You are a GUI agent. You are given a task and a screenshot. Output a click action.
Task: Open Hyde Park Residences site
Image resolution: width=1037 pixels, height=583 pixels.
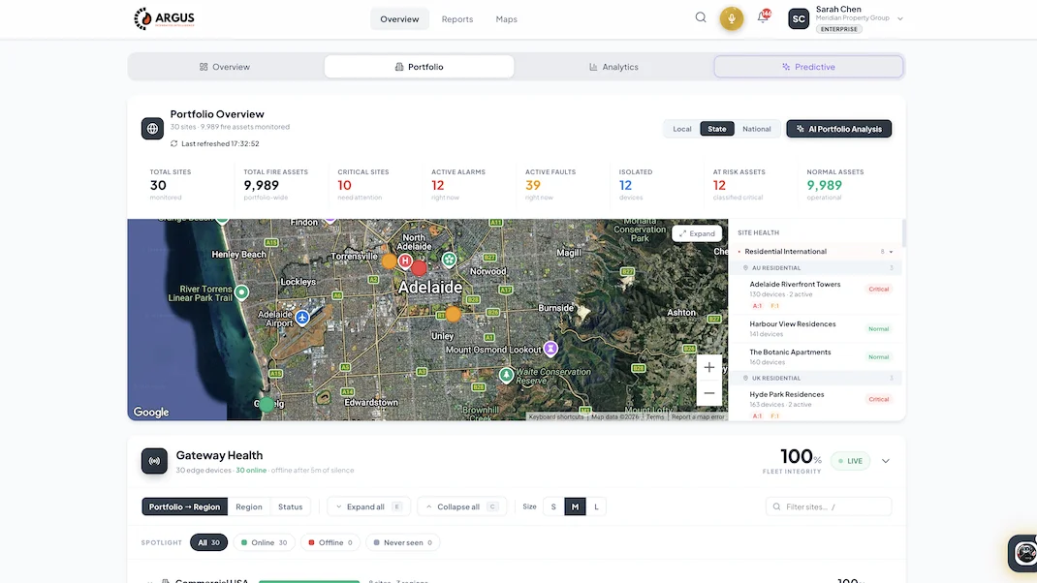point(815,404)
